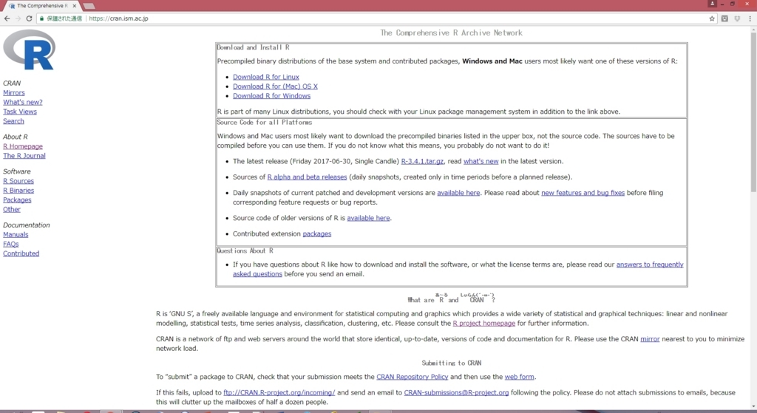
Task: Download R-3.4.1.tar.gz source
Action: coord(422,161)
